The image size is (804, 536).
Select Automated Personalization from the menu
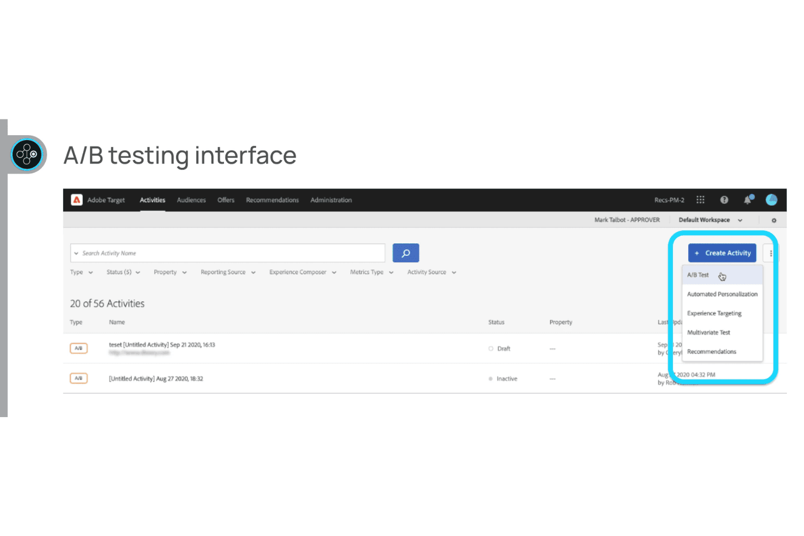[723, 294]
